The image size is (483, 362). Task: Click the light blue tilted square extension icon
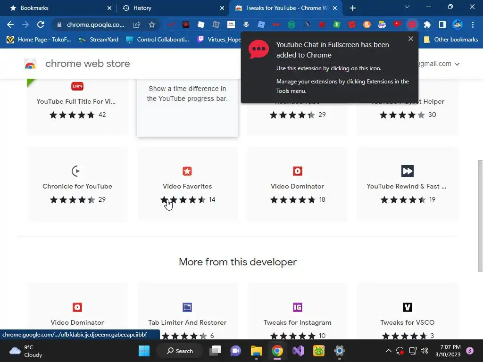261,25
